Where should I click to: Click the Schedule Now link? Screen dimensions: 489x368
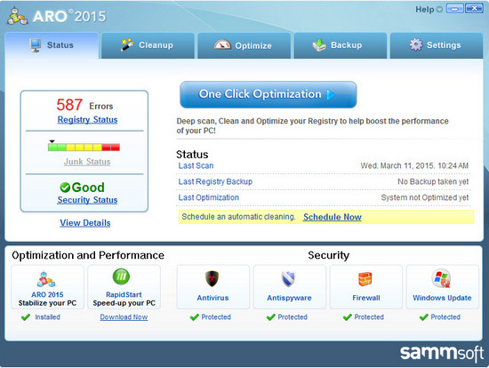click(x=333, y=217)
